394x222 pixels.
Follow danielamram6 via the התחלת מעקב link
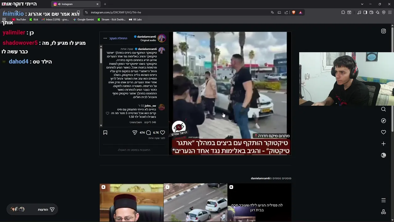pos(118,38)
